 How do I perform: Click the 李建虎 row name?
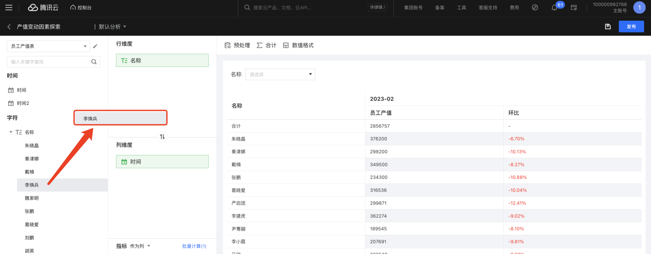click(238, 216)
